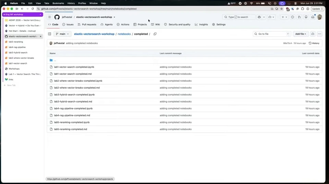The height and width of the screenshot is (184, 329).
Task: View commit History link
Action: click(314, 43)
